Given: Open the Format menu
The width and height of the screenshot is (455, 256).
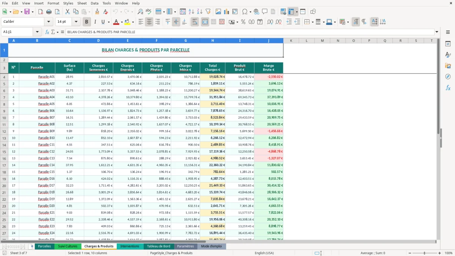Looking at the screenshot, I should tap(53, 3).
